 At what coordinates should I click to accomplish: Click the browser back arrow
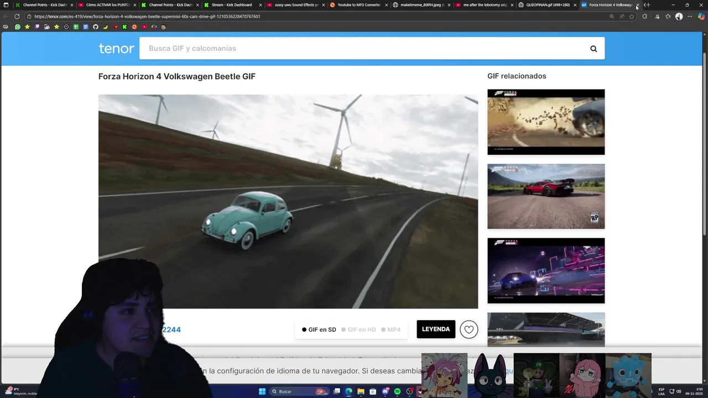pyautogui.click(x=6, y=17)
